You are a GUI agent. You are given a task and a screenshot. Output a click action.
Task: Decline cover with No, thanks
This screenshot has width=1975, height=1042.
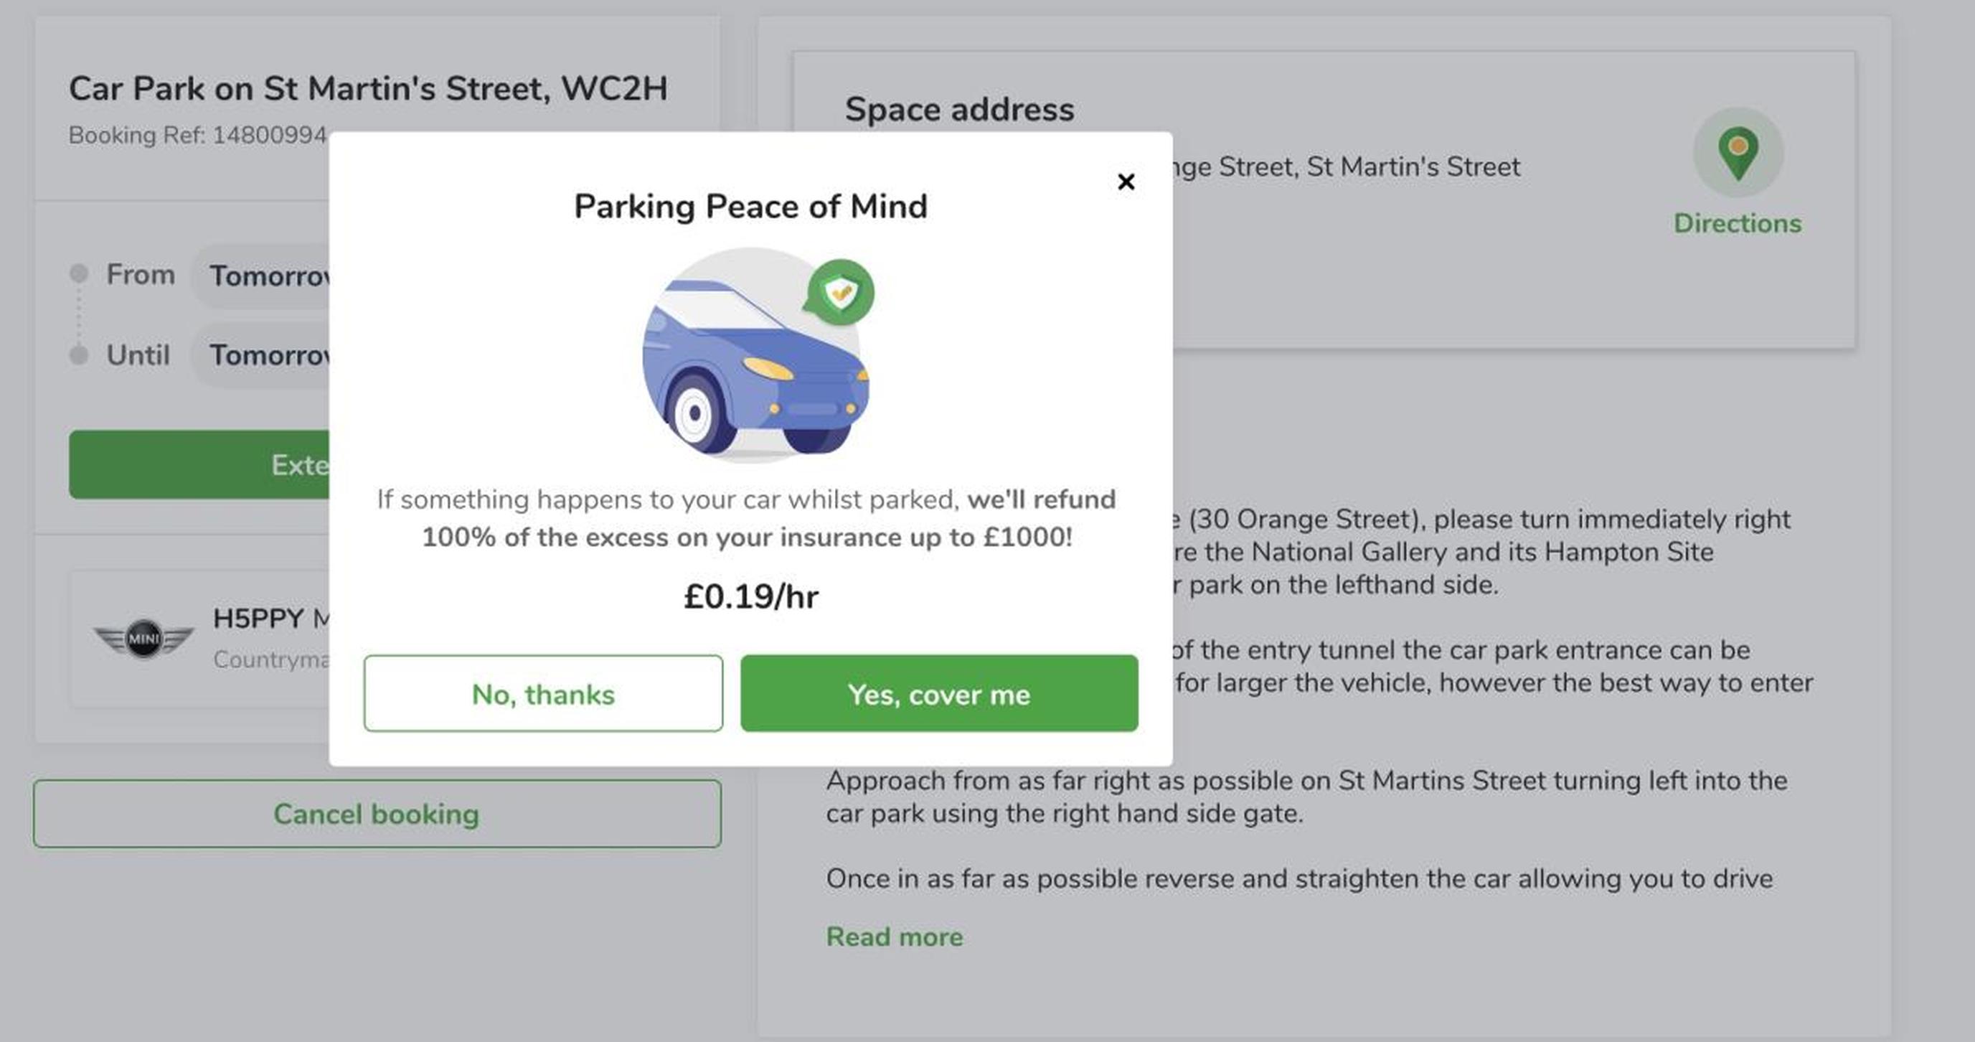[x=543, y=693]
